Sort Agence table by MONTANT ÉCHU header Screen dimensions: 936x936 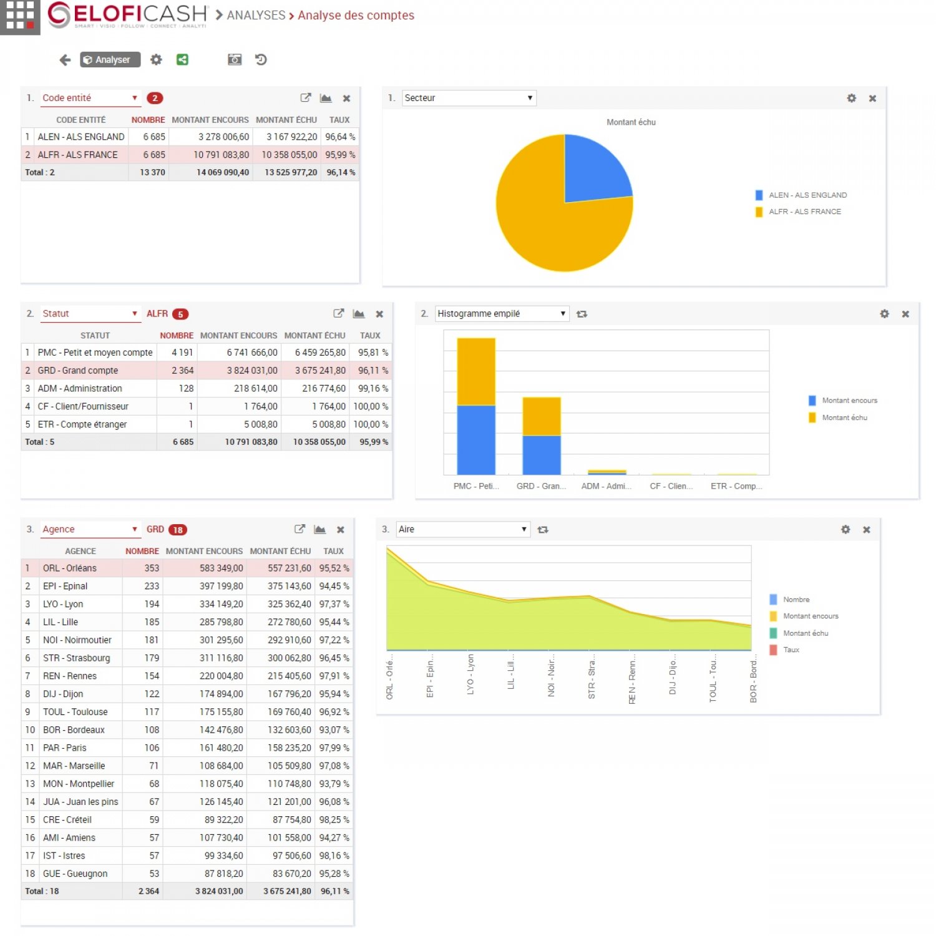click(280, 551)
